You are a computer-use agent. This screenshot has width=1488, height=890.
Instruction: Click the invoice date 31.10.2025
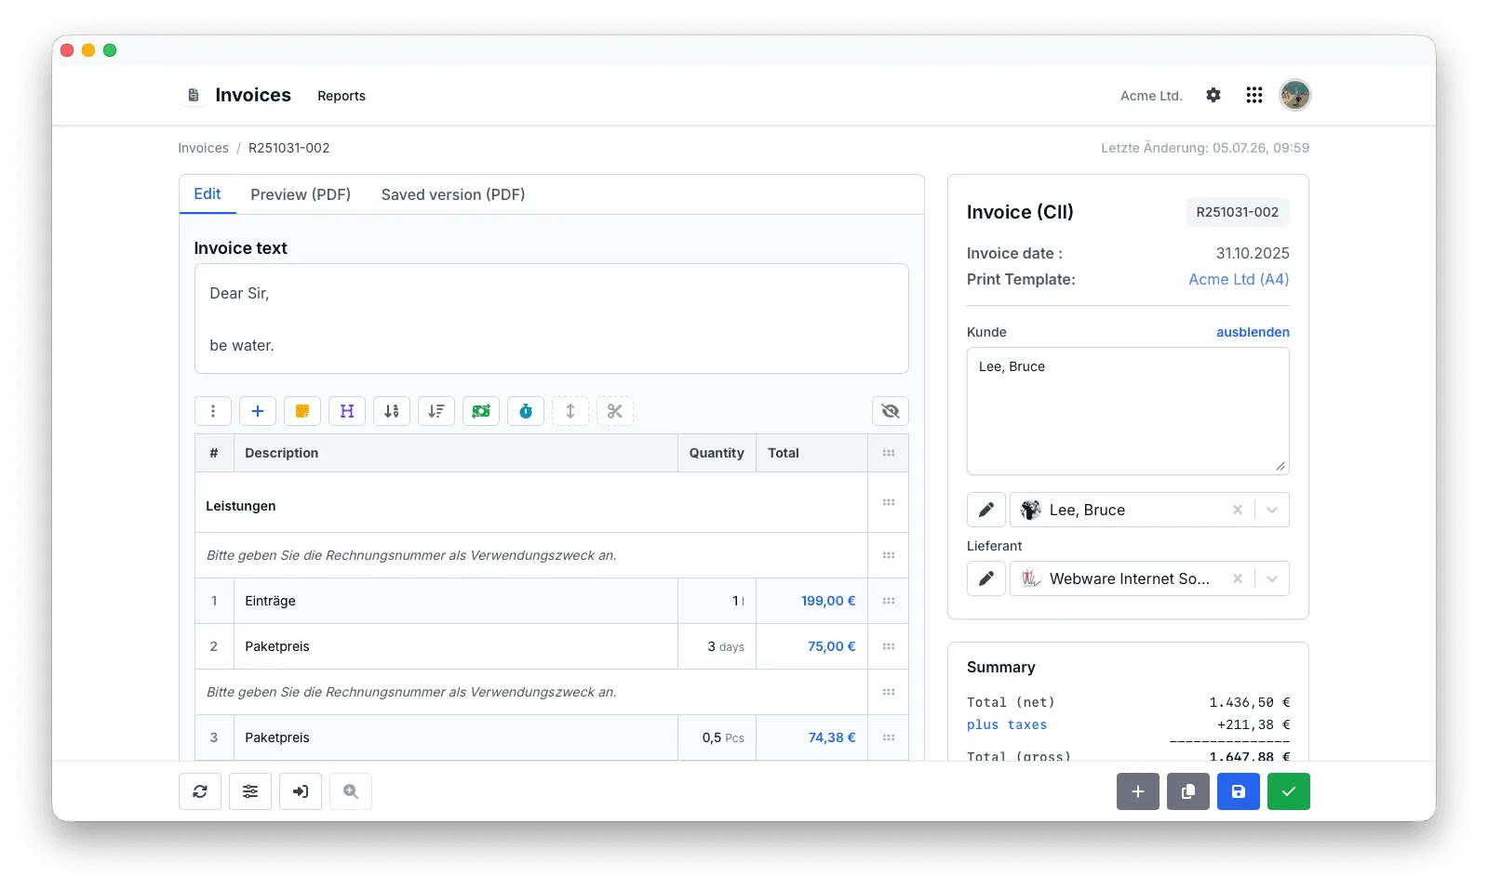pyautogui.click(x=1253, y=253)
